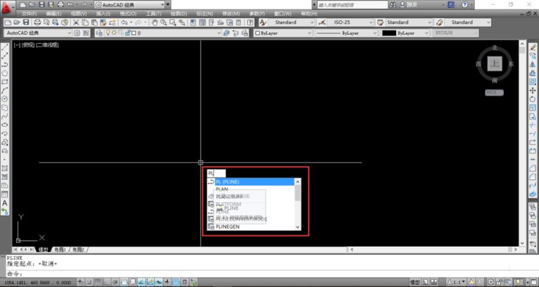The width and height of the screenshot is (539, 287).
Task: Toggle Object Snap in status bar
Action: point(124,282)
